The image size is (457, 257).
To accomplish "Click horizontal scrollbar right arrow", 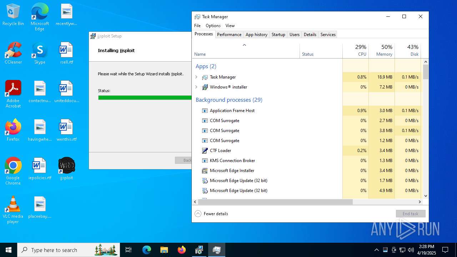I will coord(420,202).
